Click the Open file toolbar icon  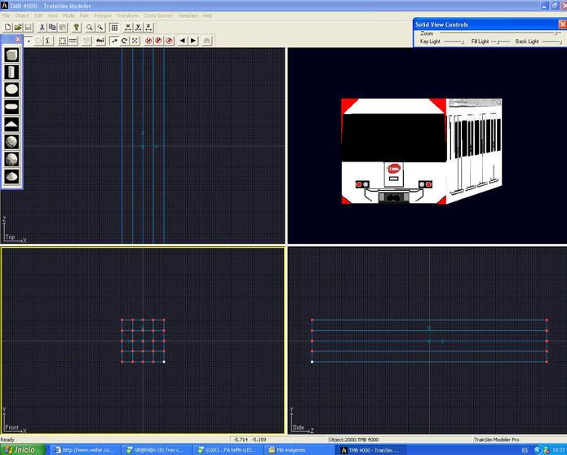pyautogui.click(x=18, y=28)
